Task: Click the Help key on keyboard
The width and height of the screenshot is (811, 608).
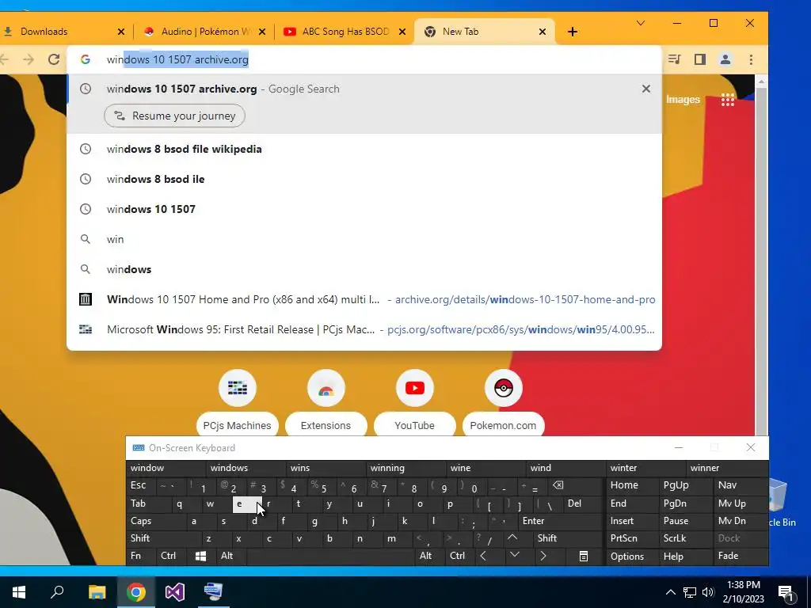Action: click(685, 557)
